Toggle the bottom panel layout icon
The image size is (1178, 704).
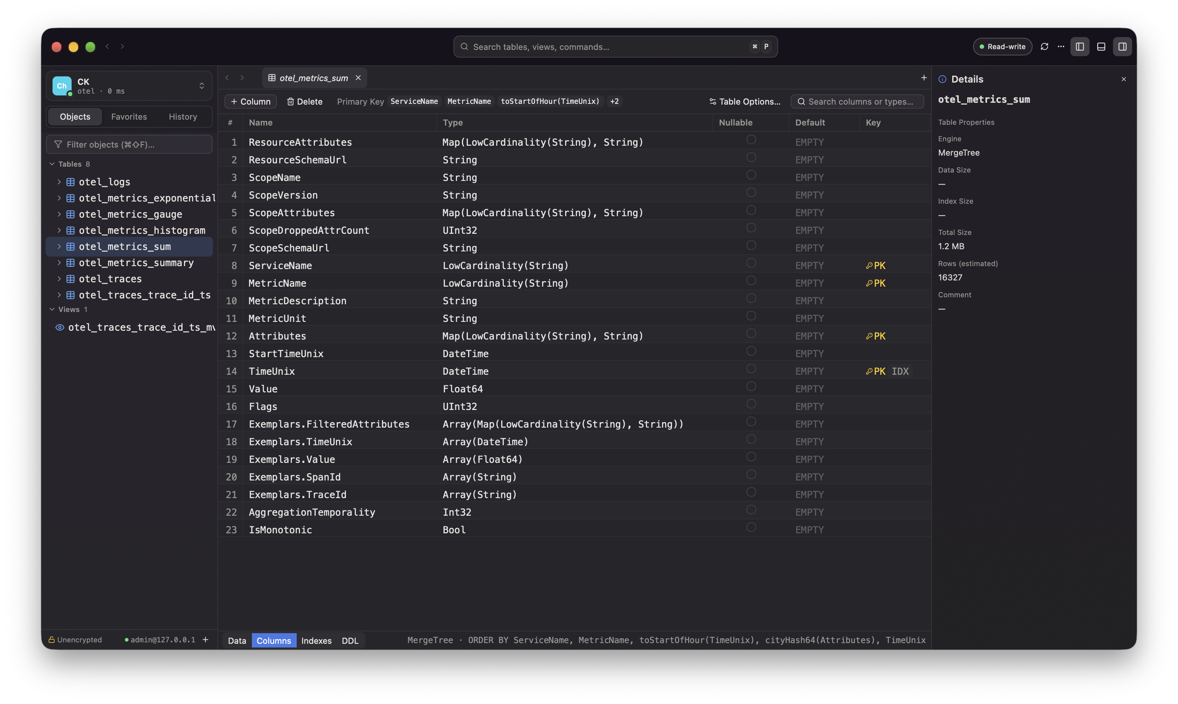click(x=1101, y=47)
